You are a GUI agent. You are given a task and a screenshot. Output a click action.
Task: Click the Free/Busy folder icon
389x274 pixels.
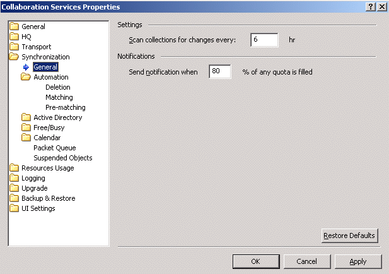click(x=26, y=128)
